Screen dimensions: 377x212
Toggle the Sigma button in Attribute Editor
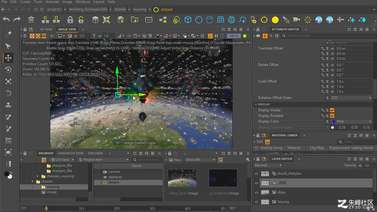[265, 36]
